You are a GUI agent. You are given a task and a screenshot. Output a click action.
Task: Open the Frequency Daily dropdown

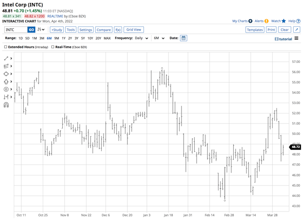142,38
